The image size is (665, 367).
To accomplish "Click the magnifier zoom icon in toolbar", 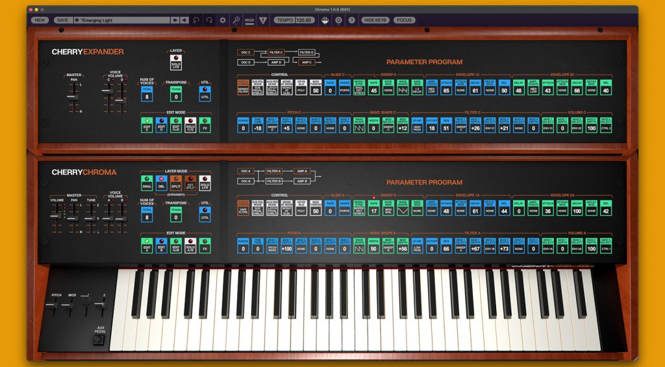I will tap(236, 20).
